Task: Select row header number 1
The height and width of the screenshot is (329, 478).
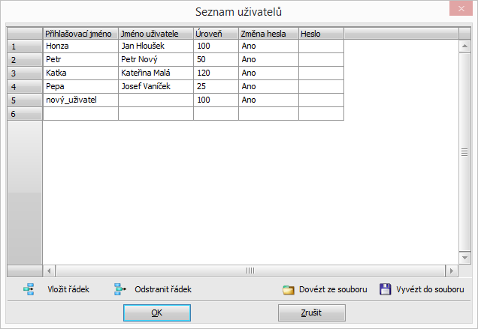Action: [25, 46]
